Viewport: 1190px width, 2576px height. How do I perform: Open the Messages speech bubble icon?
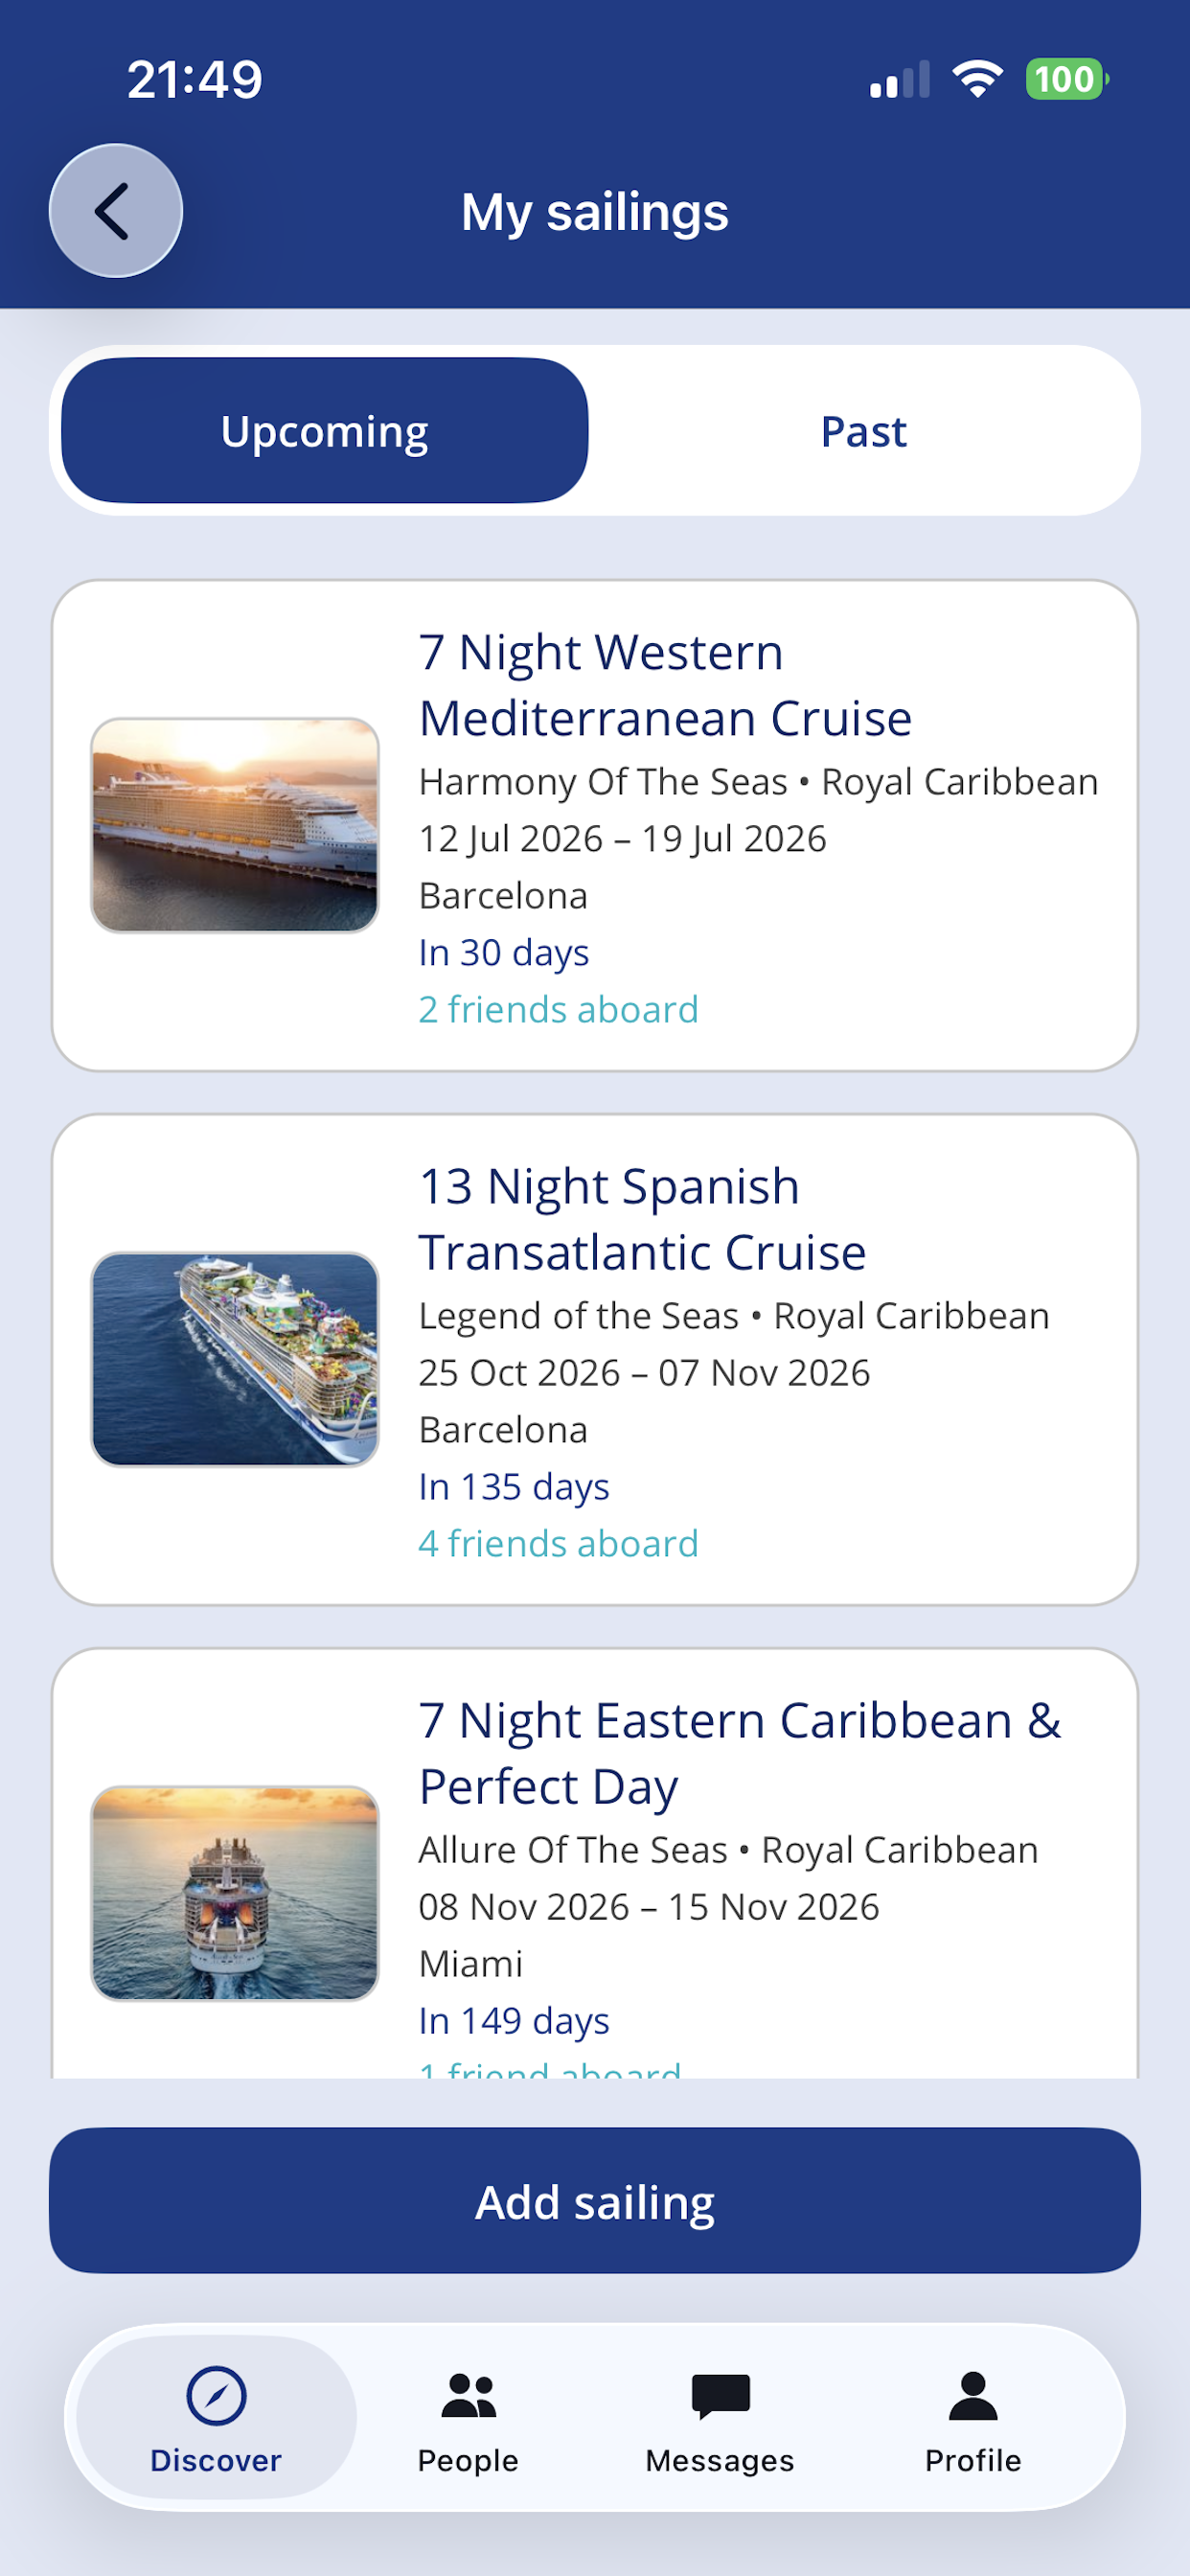pyautogui.click(x=720, y=2396)
